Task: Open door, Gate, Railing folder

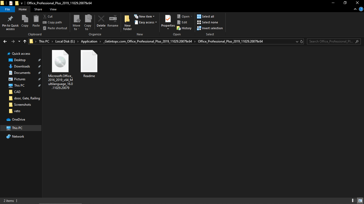Action: click(27, 98)
